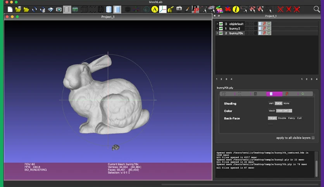Open the highlighted fill tab in render bar
This screenshot has height=187, width=324.
pyautogui.click(x=274, y=94)
